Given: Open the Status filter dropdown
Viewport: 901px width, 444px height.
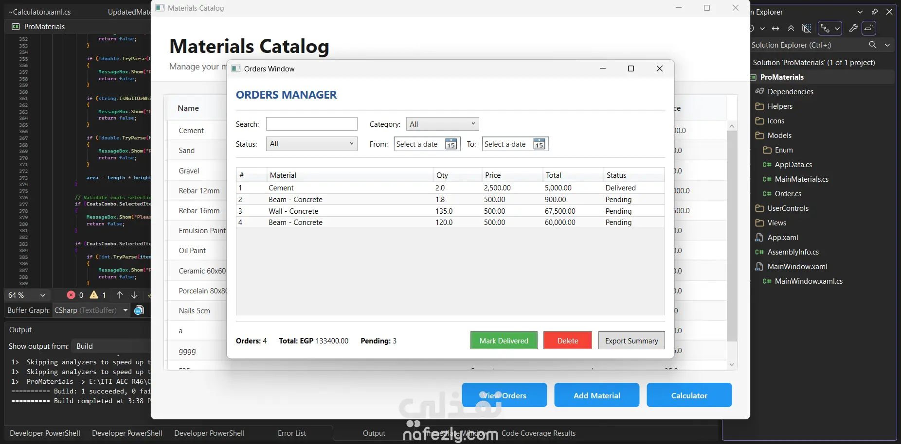Looking at the screenshot, I should [x=311, y=144].
